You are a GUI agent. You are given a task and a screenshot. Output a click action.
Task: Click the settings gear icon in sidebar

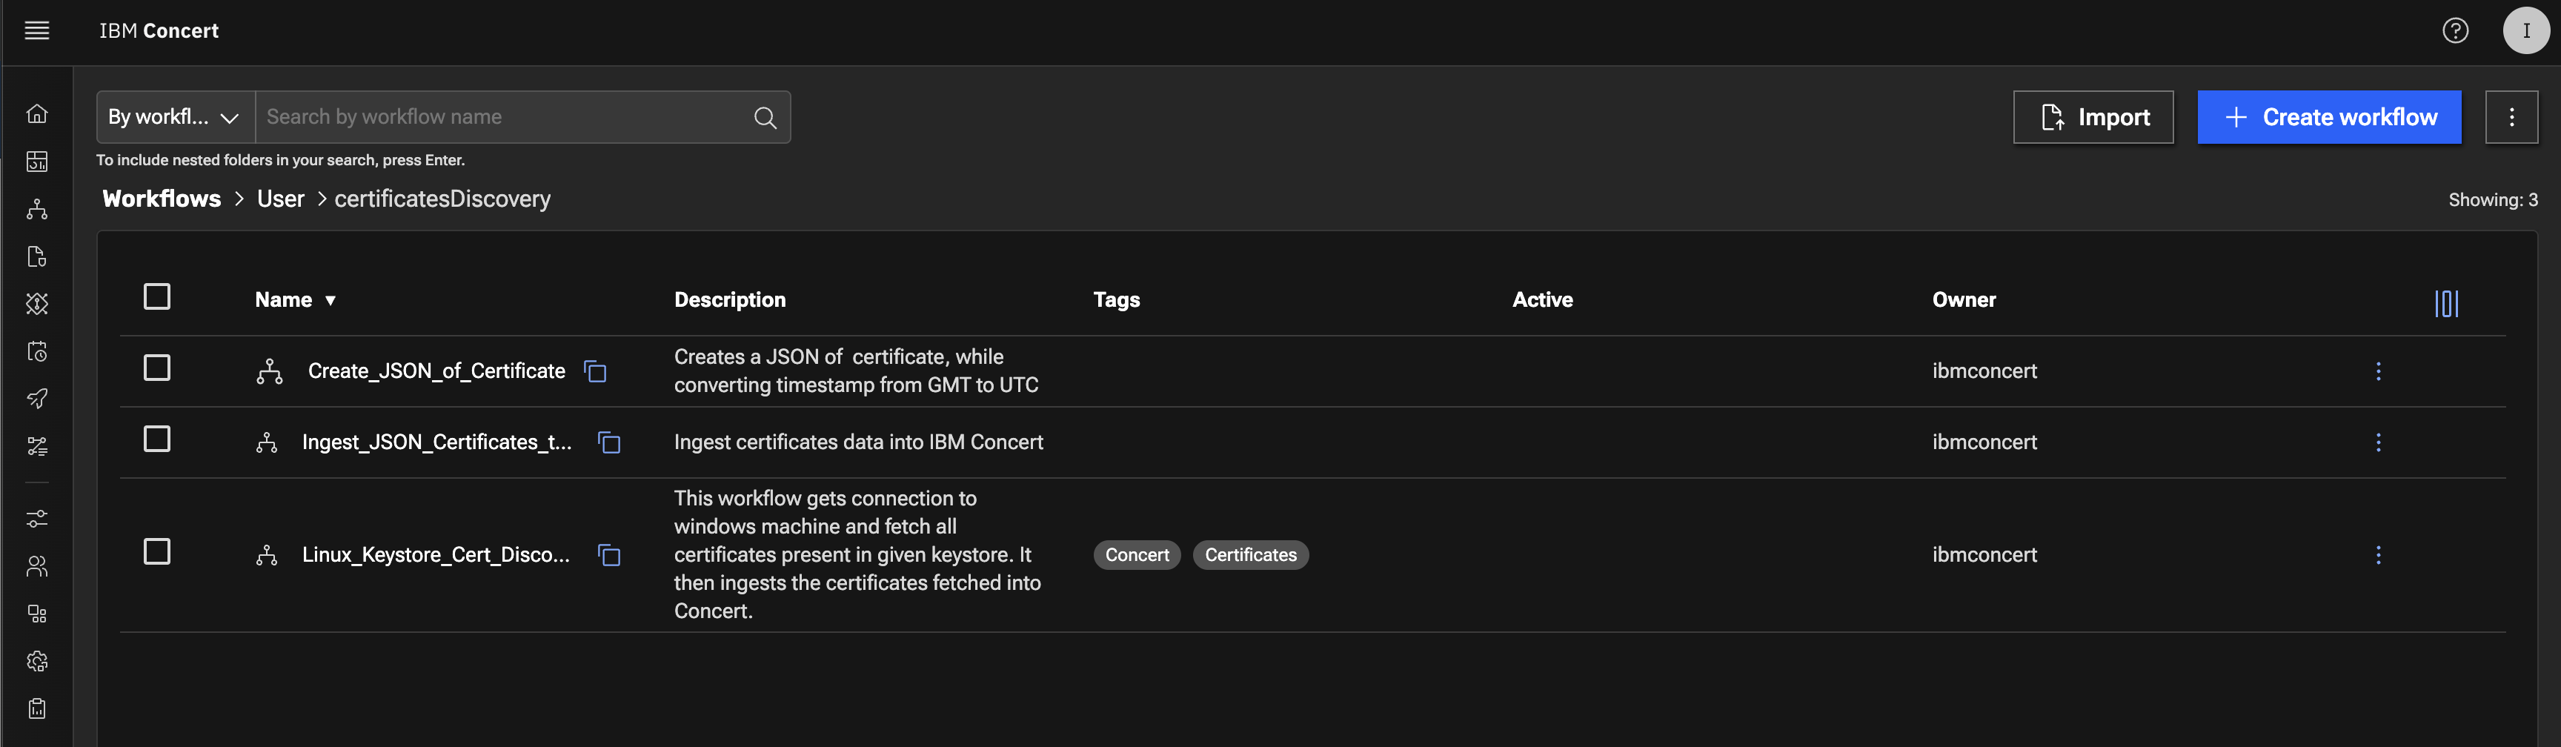(37, 662)
